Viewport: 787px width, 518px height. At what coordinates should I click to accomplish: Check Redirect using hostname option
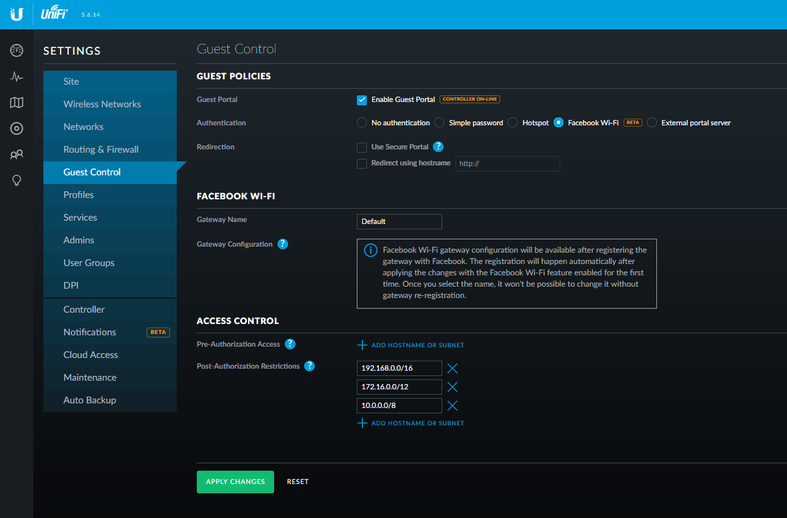[x=362, y=163]
